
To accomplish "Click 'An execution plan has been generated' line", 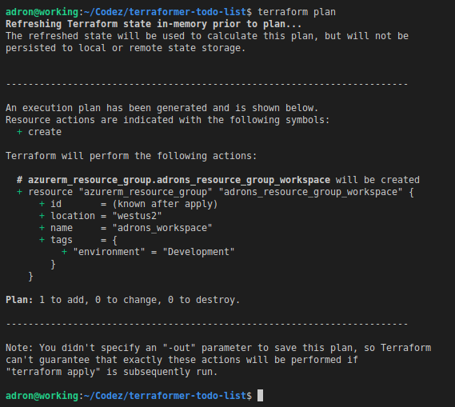I will (x=162, y=108).
